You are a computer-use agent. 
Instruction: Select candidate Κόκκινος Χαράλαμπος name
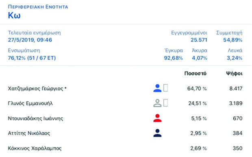35,148
